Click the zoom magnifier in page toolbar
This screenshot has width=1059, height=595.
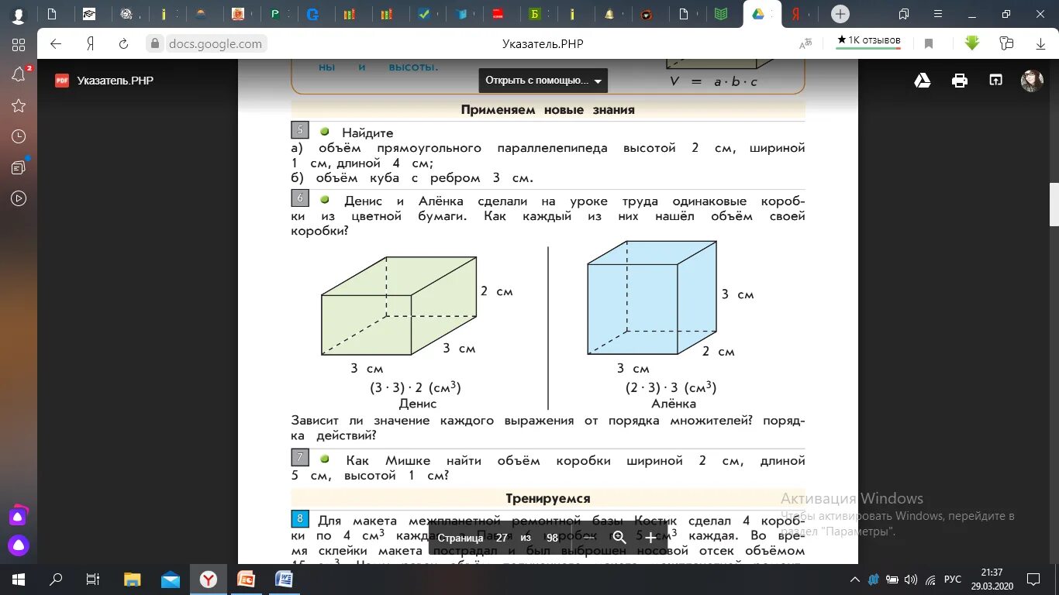[x=619, y=538]
